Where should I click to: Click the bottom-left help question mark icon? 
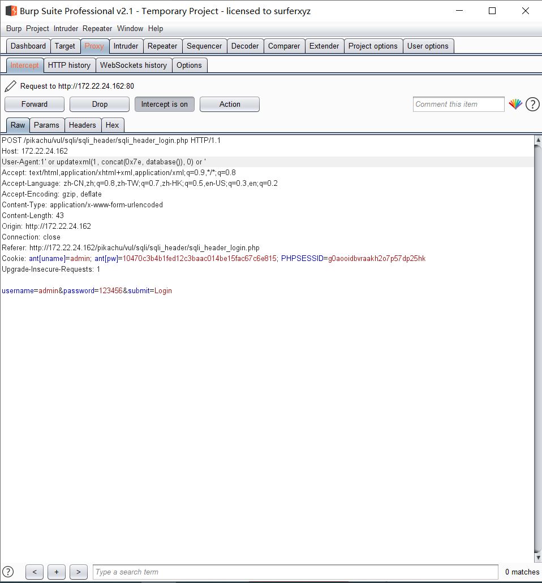pos(8,572)
